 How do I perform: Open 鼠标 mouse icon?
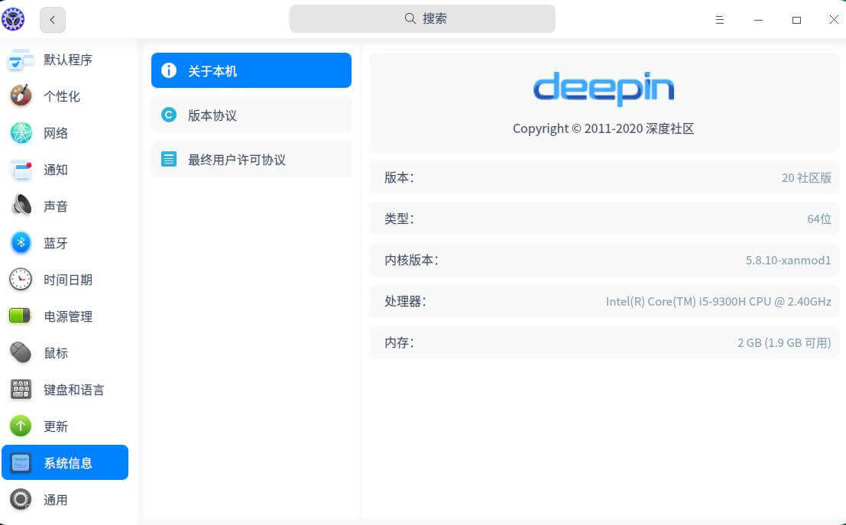21,353
